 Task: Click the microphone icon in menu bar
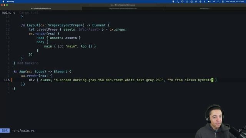point(173,2)
